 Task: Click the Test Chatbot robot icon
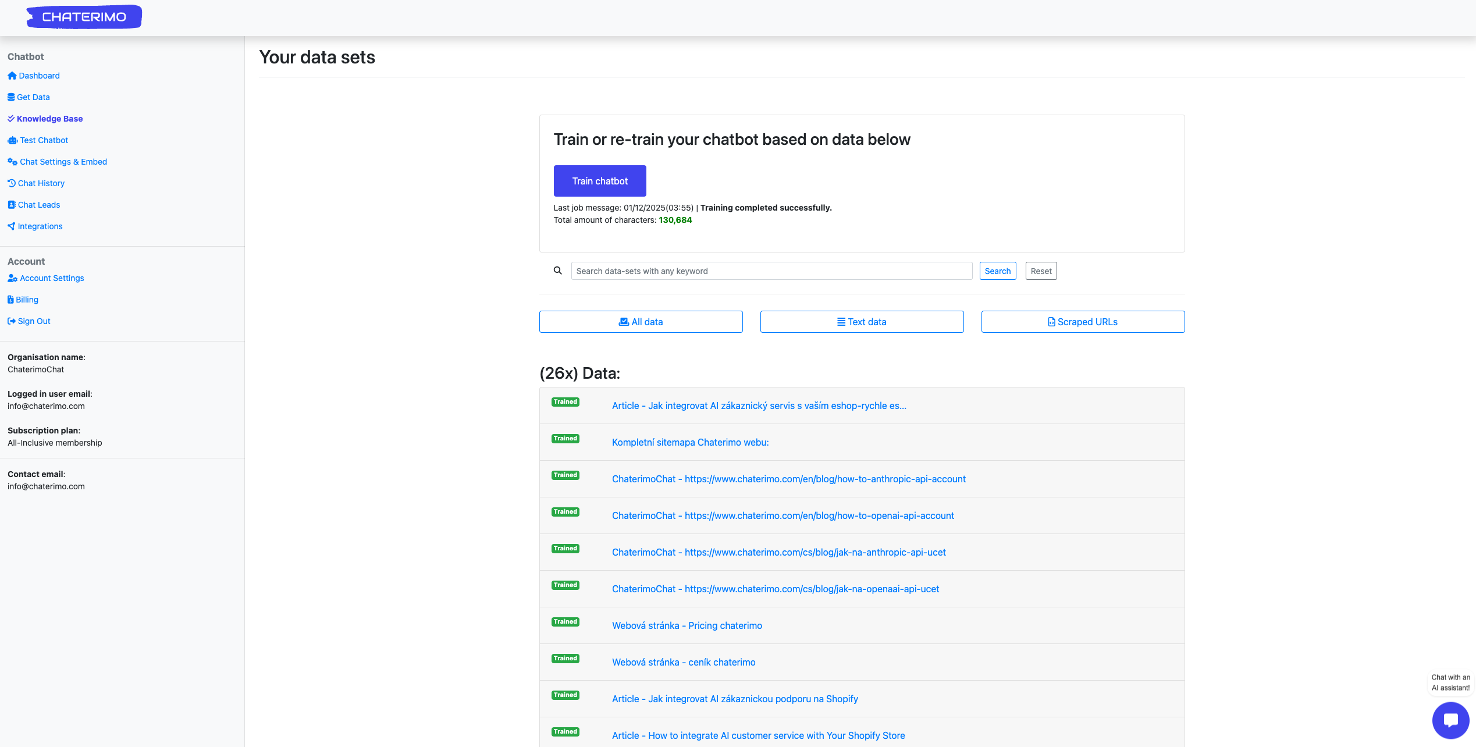12,140
